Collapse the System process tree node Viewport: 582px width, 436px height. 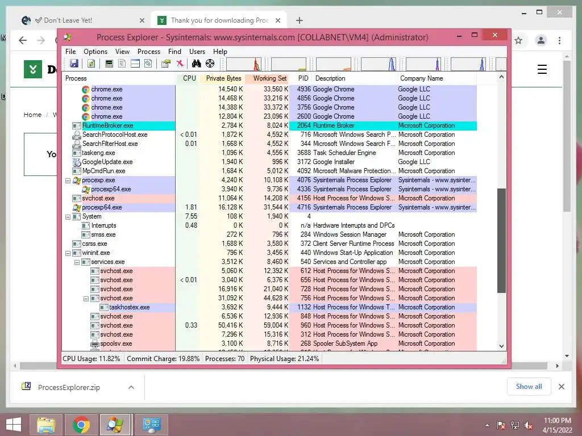68,217
